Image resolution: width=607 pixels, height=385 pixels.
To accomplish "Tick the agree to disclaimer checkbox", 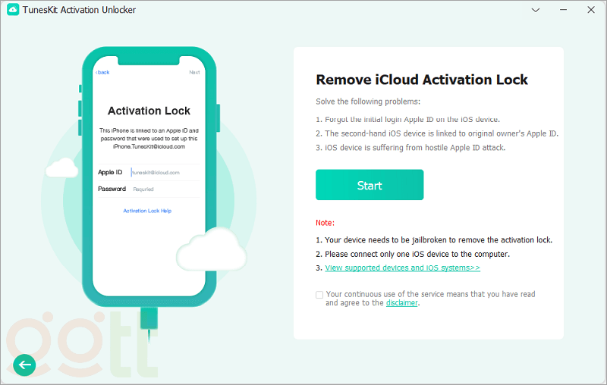I will point(319,295).
